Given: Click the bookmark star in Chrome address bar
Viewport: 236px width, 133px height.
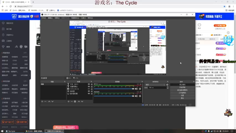Looking at the screenshot, I should (224, 6).
